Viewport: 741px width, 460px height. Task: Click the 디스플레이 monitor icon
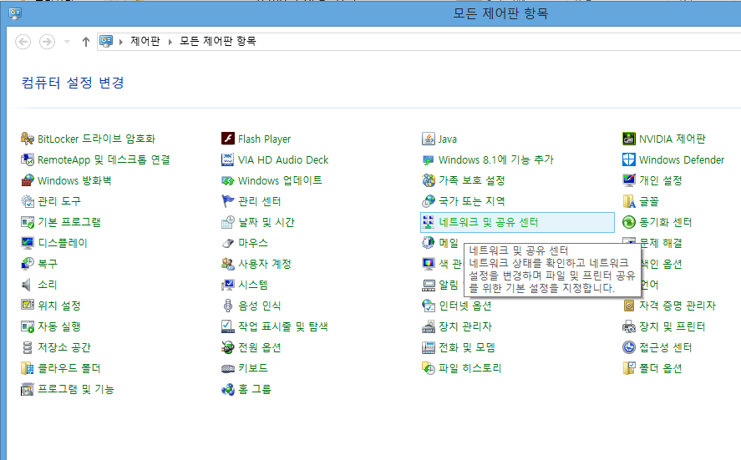point(28,243)
